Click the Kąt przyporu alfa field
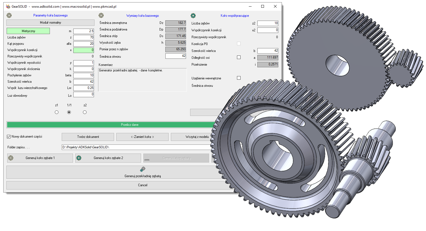 click(84, 44)
